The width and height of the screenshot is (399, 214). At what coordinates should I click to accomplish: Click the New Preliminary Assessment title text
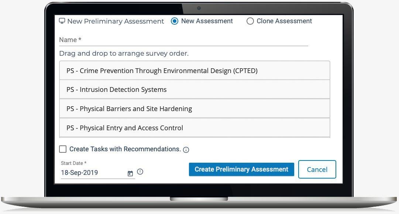[x=116, y=21]
